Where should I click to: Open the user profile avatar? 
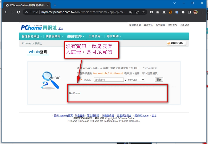pyautogui.click(x=196, y=12)
